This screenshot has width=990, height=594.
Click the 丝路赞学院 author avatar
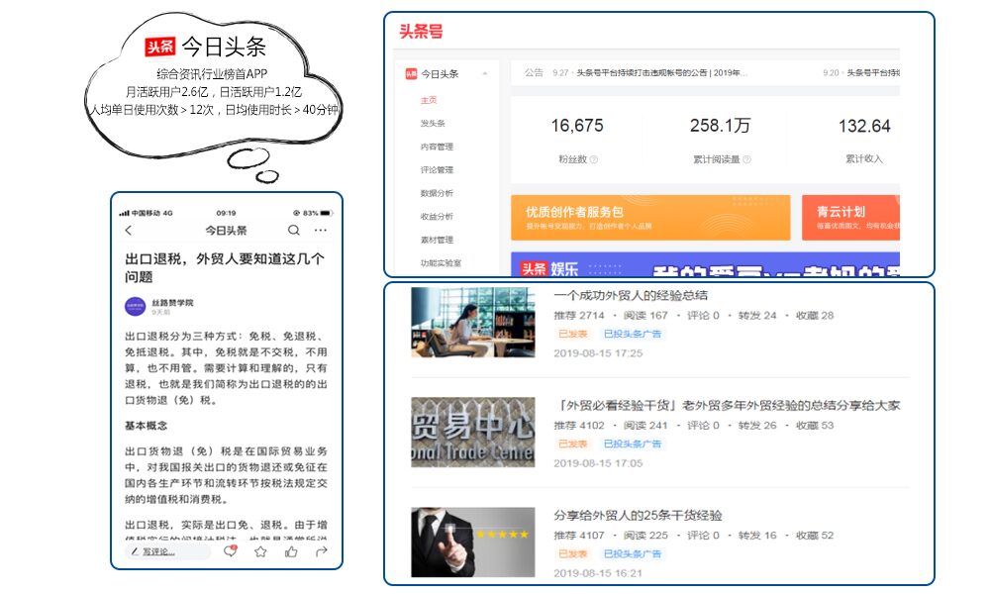(134, 306)
